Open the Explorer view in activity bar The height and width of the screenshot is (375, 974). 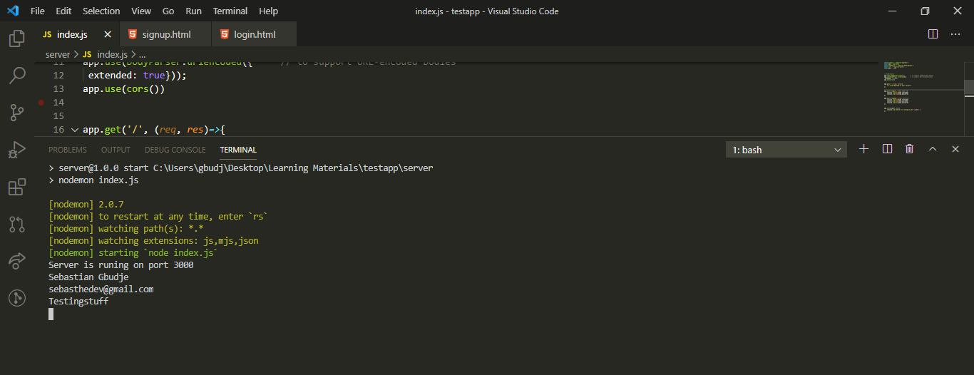tap(16, 38)
